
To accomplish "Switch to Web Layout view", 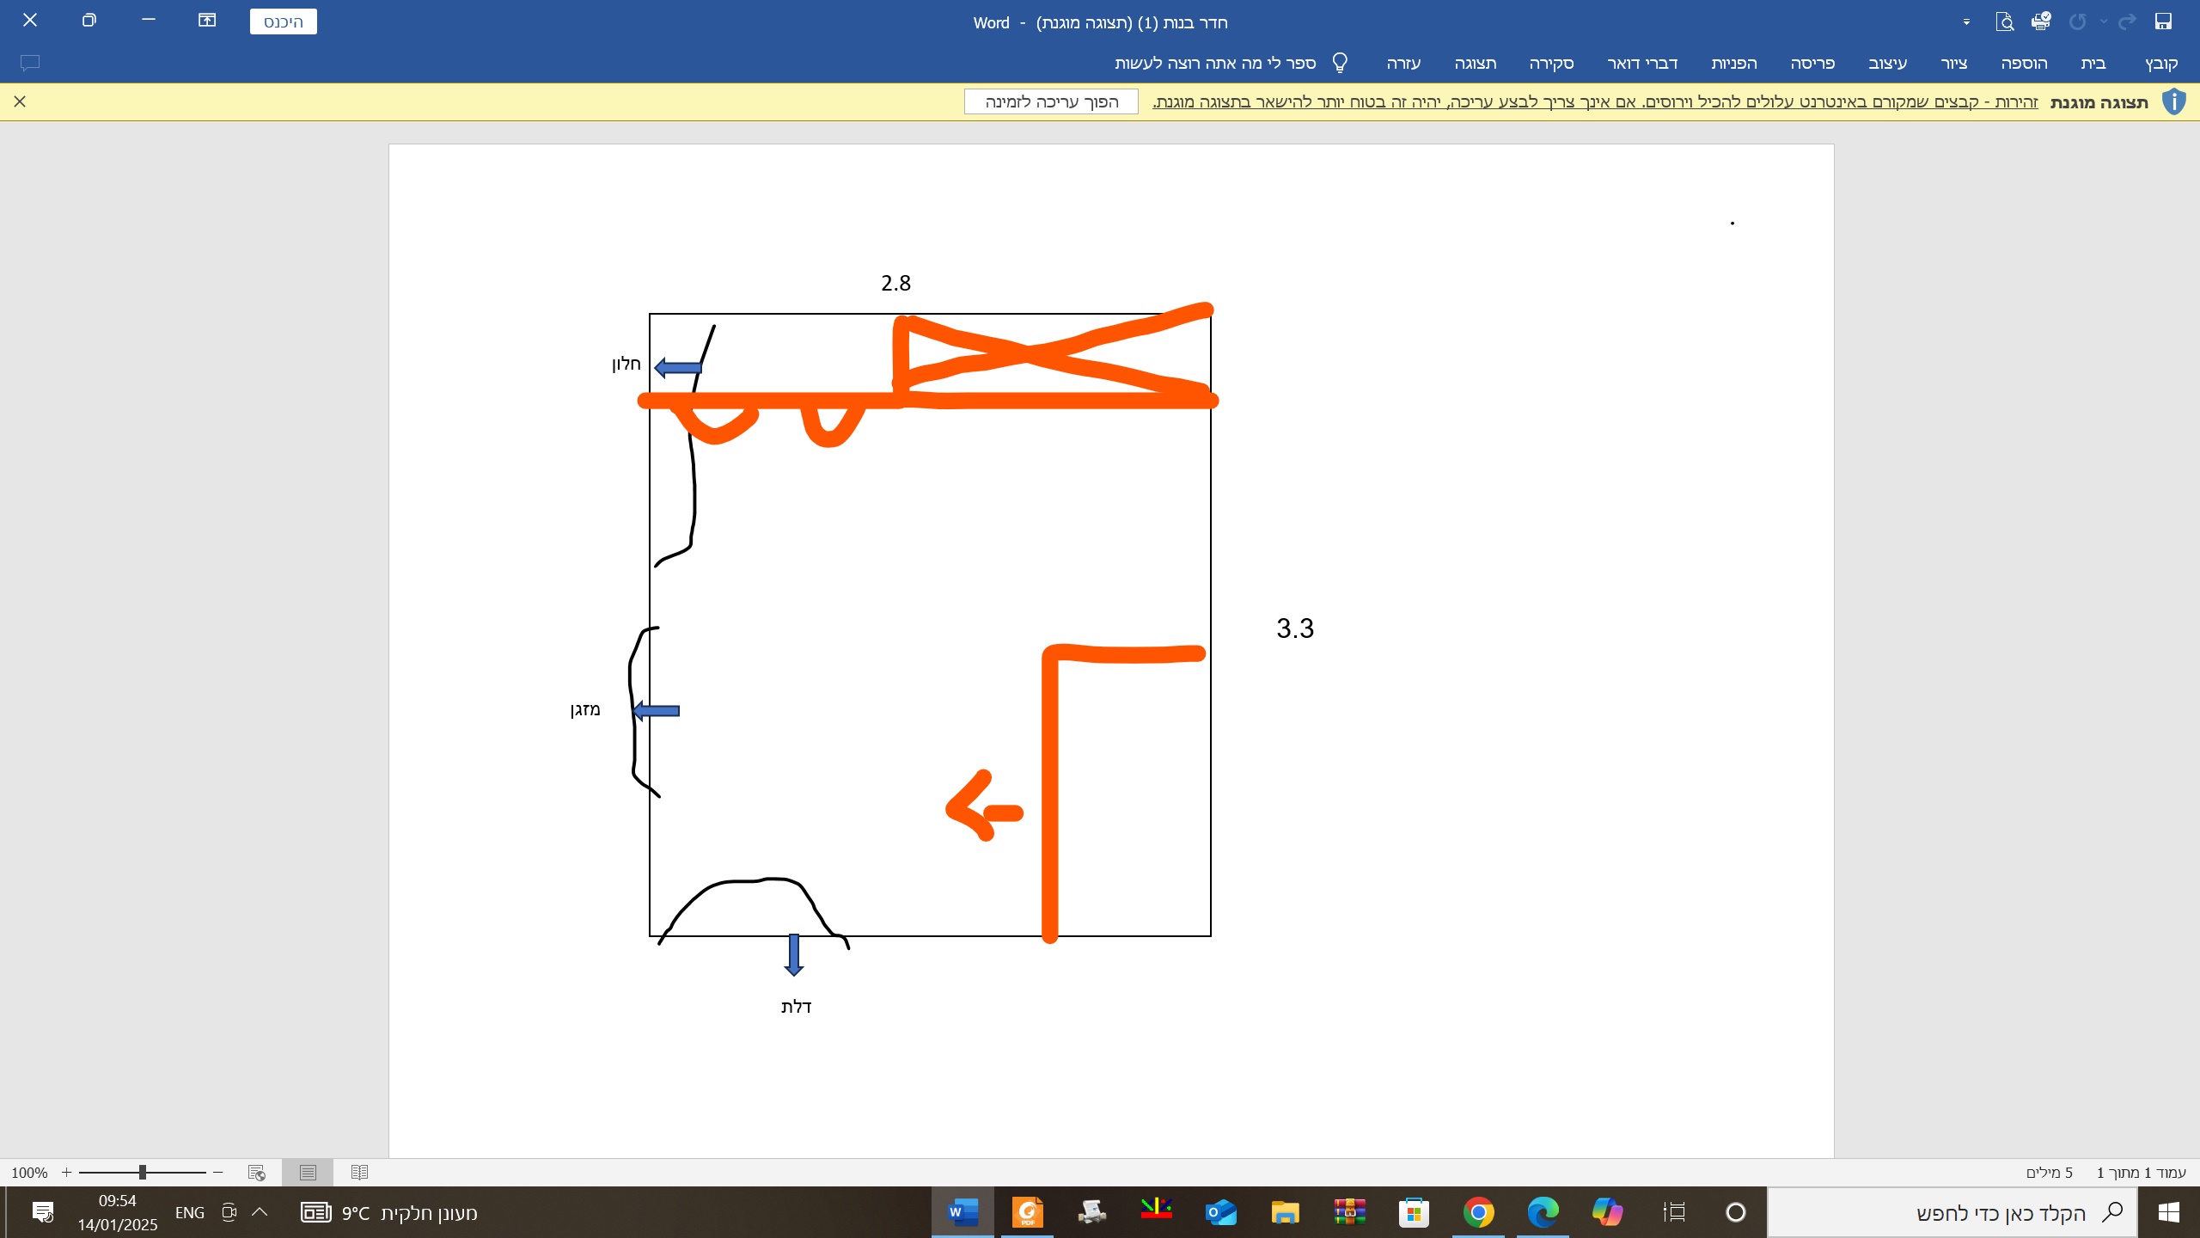I will coord(256,1173).
